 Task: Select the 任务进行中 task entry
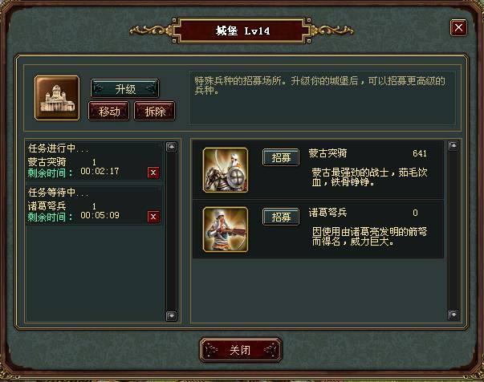94,161
